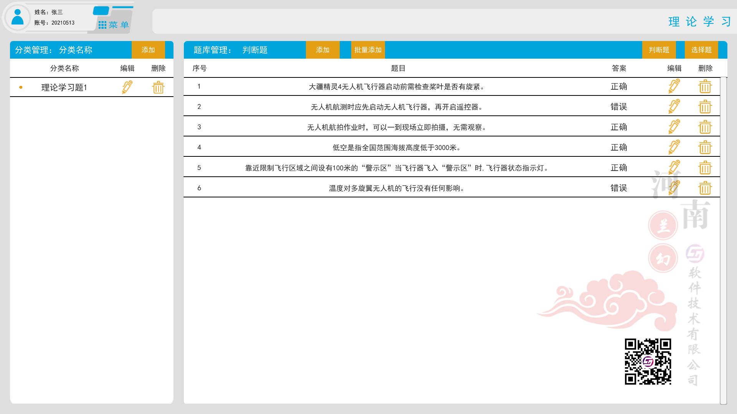Select the radio bullet beside 理论学习题1
The width and height of the screenshot is (737, 414).
[21, 87]
